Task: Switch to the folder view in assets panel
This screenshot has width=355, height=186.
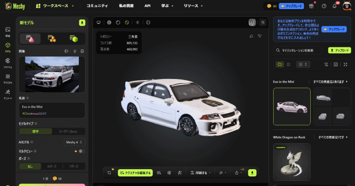Action: (280, 64)
